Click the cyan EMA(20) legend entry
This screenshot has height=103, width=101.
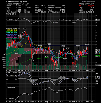coord(12,33)
